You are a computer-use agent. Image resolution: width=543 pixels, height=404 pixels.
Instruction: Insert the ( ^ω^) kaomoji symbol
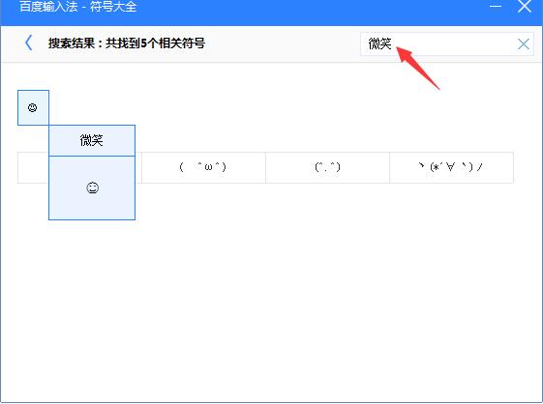point(203,167)
